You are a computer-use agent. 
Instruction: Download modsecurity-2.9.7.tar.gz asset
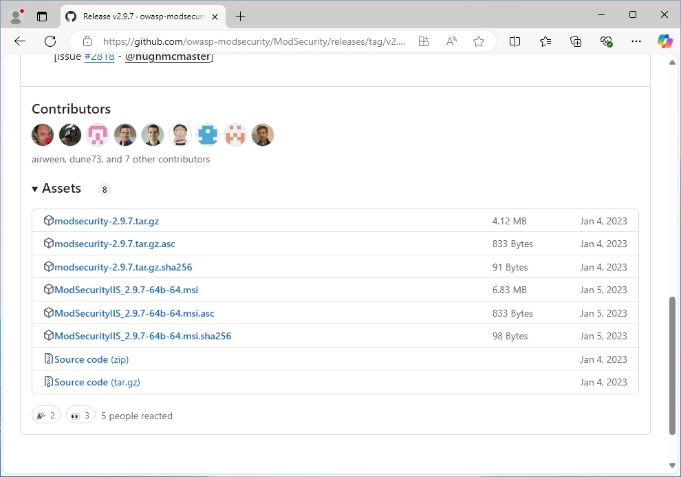107,221
